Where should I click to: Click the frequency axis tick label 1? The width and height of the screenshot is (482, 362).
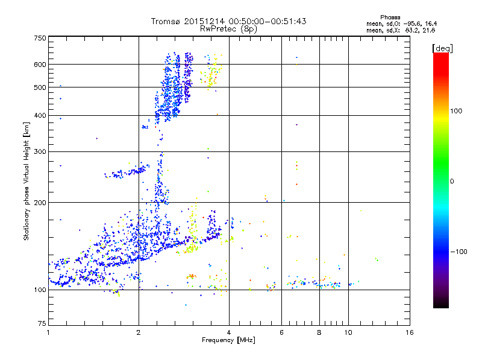(48, 332)
